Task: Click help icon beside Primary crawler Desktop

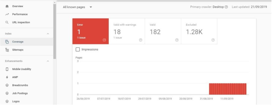Action: 226,7
